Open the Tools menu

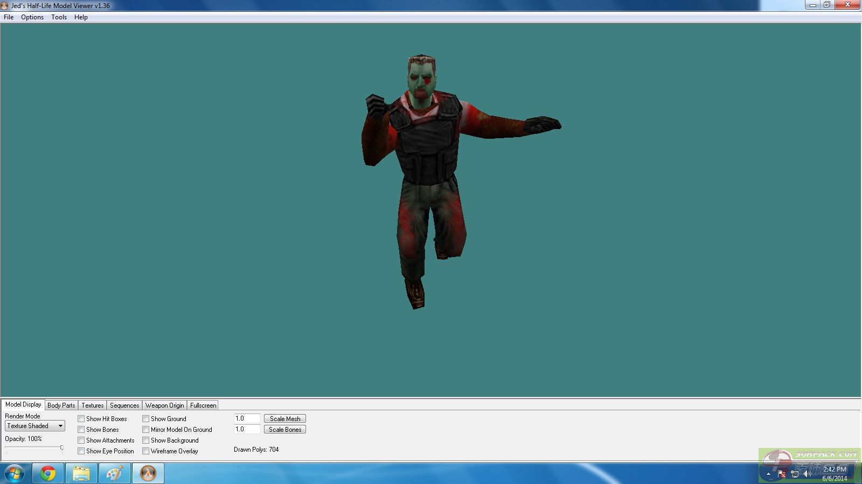coord(59,17)
